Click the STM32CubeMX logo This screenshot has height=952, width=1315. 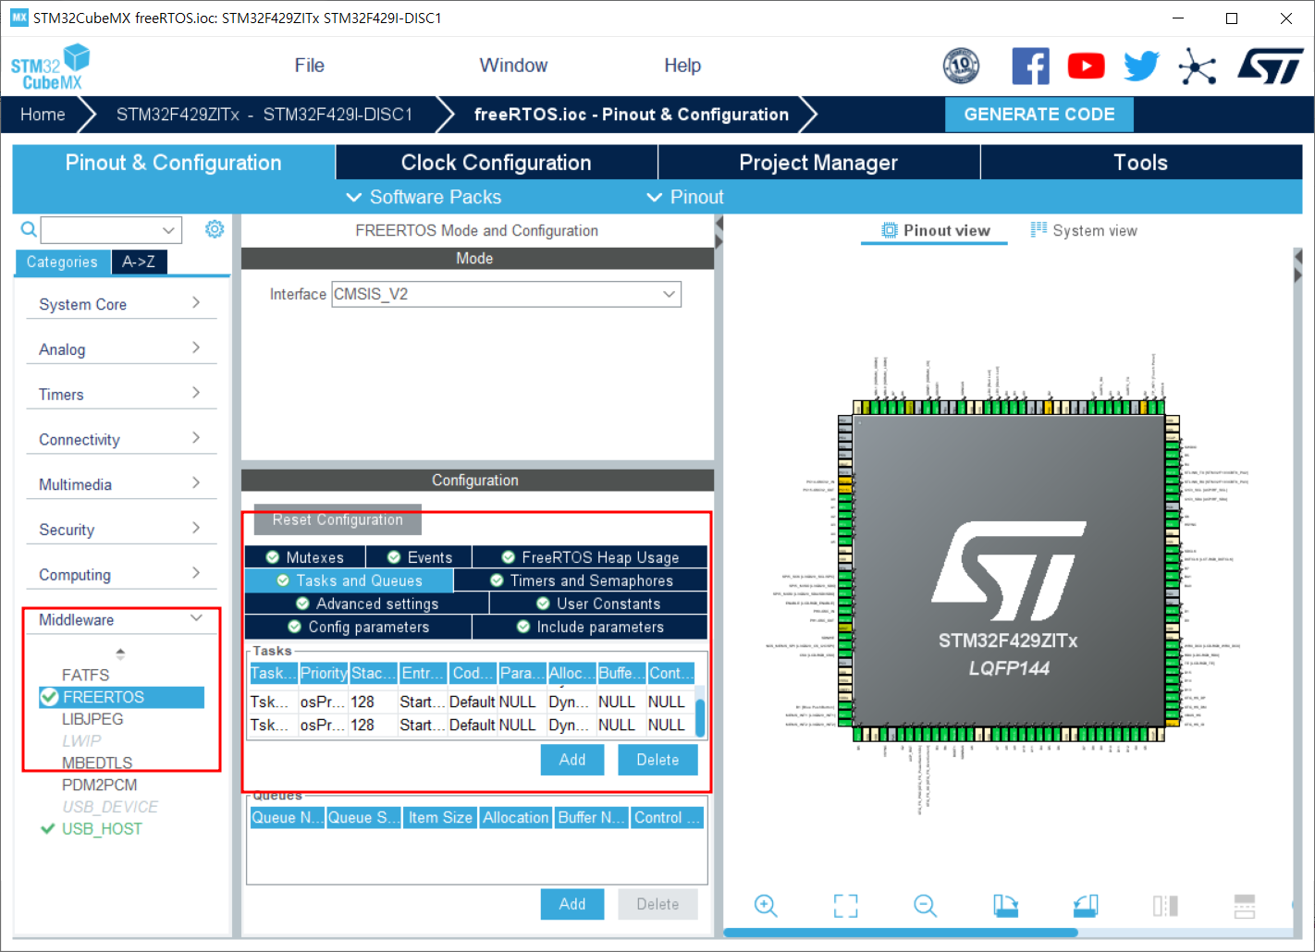pyautogui.click(x=50, y=67)
